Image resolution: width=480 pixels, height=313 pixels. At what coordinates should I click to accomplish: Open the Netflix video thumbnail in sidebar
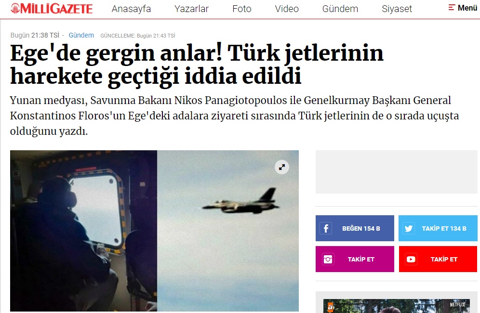(397, 306)
